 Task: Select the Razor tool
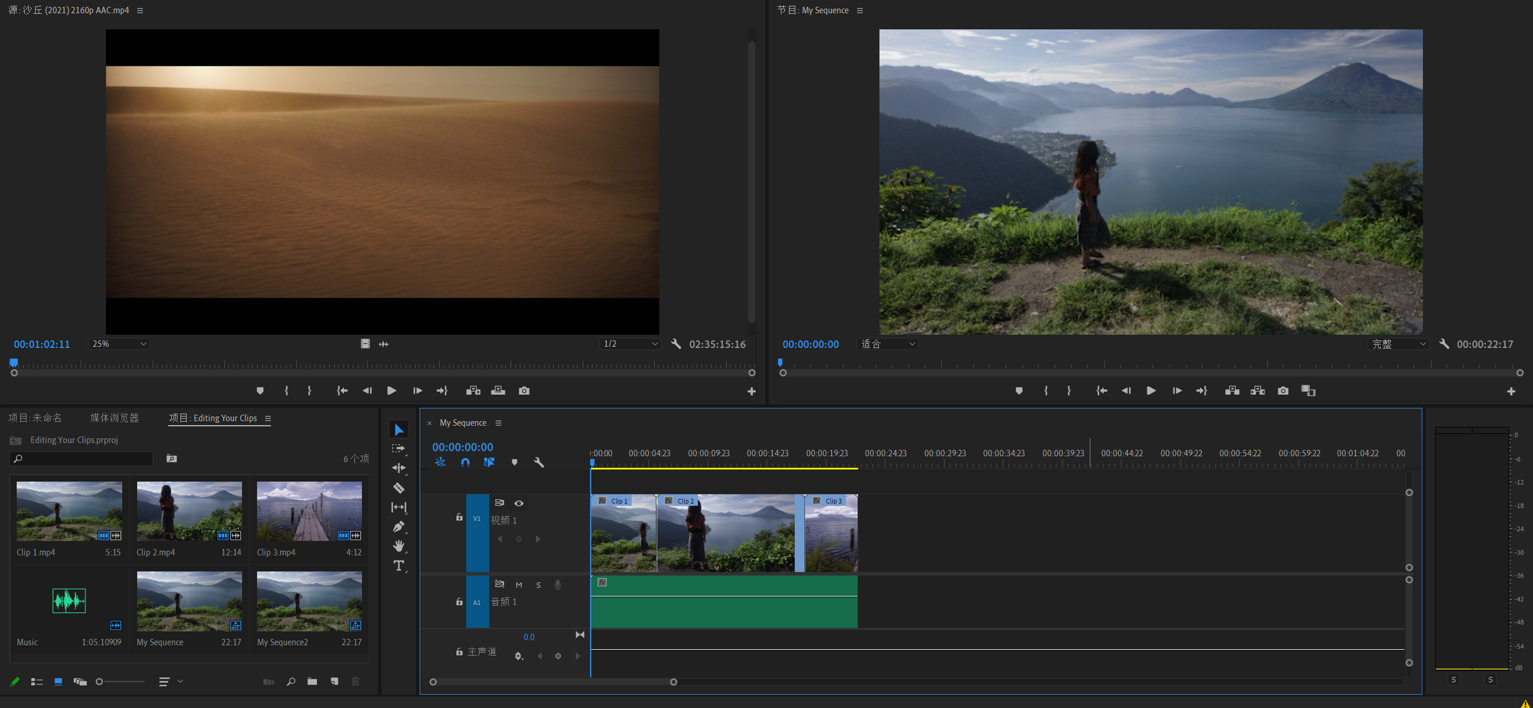pos(399,488)
